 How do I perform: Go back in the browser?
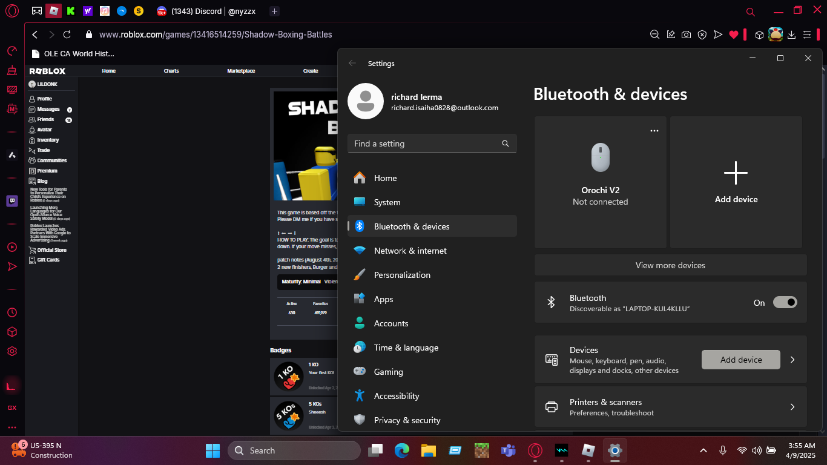[x=35, y=35]
